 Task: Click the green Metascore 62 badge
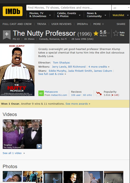[x=41, y=93]
